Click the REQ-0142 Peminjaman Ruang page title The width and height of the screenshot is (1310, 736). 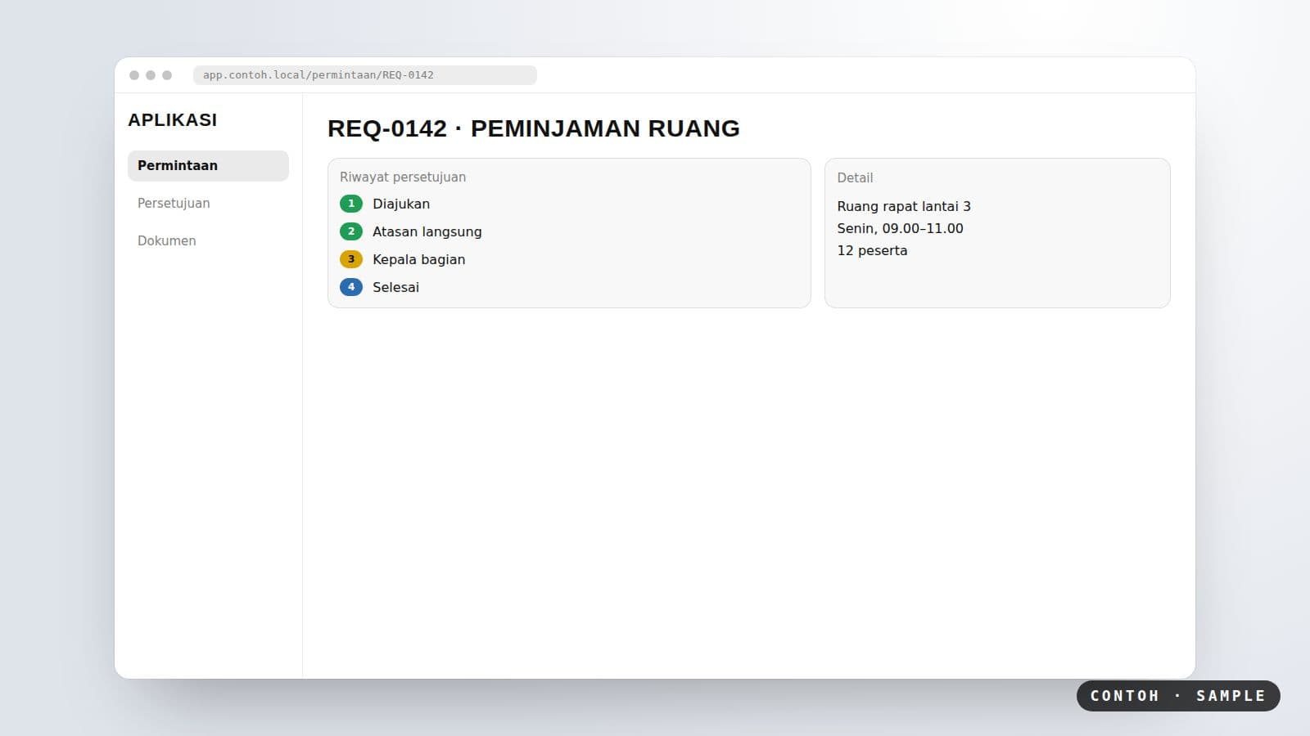coord(534,128)
